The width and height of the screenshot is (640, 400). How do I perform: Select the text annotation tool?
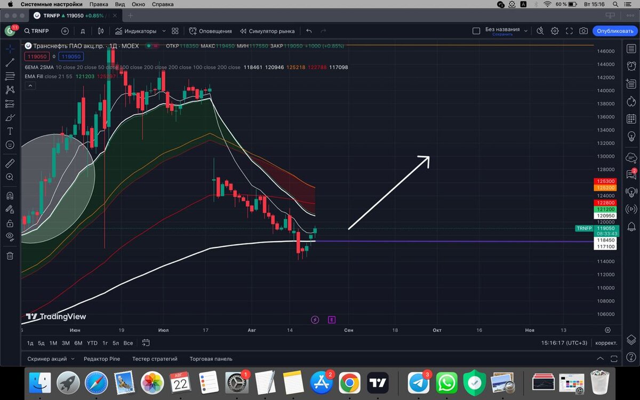click(10, 131)
